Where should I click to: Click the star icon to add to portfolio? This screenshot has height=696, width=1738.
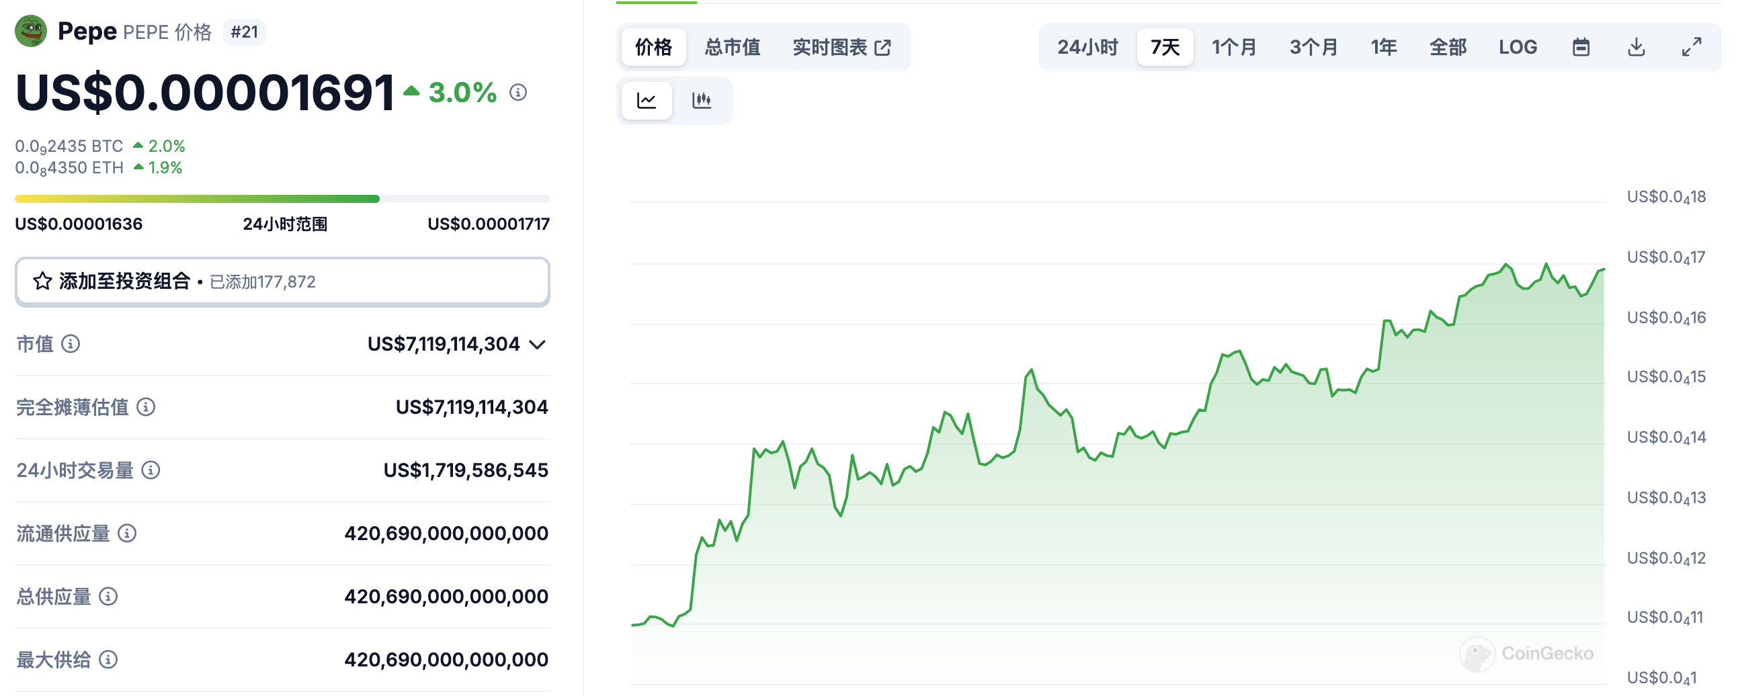coord(42,281)
